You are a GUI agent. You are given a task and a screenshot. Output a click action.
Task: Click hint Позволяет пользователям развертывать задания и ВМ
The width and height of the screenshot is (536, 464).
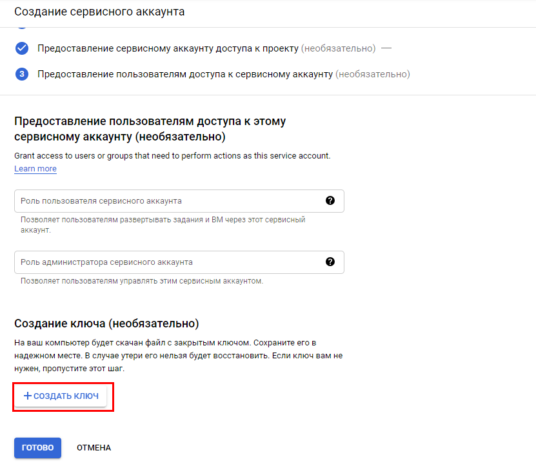click(x=163, y=225)
